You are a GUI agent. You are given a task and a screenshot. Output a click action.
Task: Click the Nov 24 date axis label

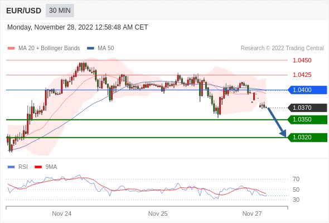click(x=62, y=214)
